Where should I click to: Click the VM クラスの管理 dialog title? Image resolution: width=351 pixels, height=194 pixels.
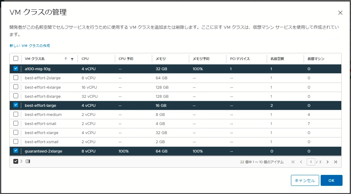(x=38, y=12)
